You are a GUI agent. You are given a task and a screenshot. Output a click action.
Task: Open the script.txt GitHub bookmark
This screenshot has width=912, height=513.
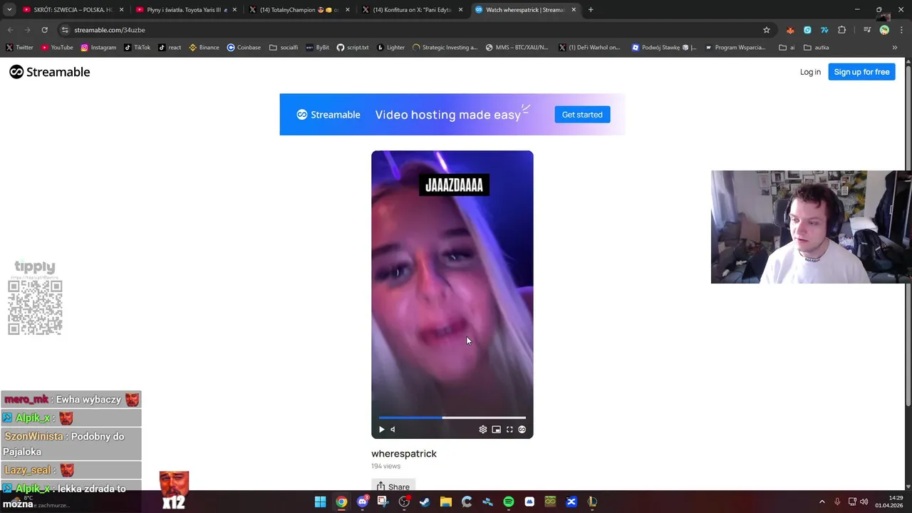coord(353,48)
